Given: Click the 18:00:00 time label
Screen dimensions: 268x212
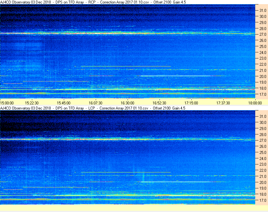Looking at the screenshot, I should [x=255, y=103].
